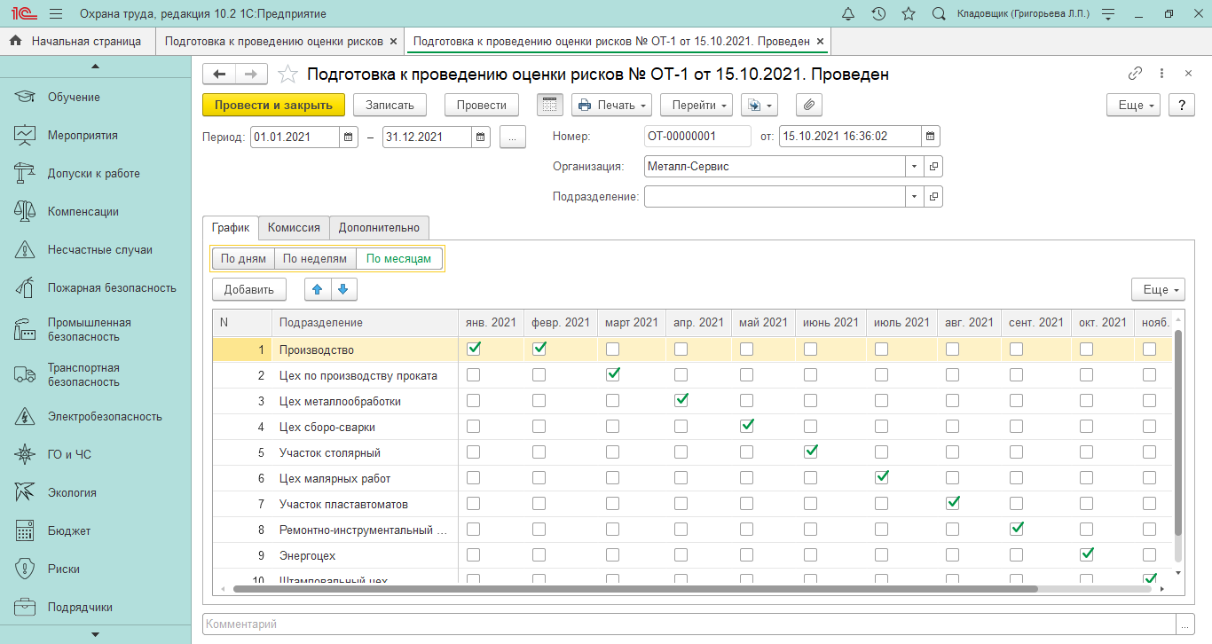Open the history clock icon
Screen dimensions: 1212x644
pyautogui.click(x=878, y=14)
